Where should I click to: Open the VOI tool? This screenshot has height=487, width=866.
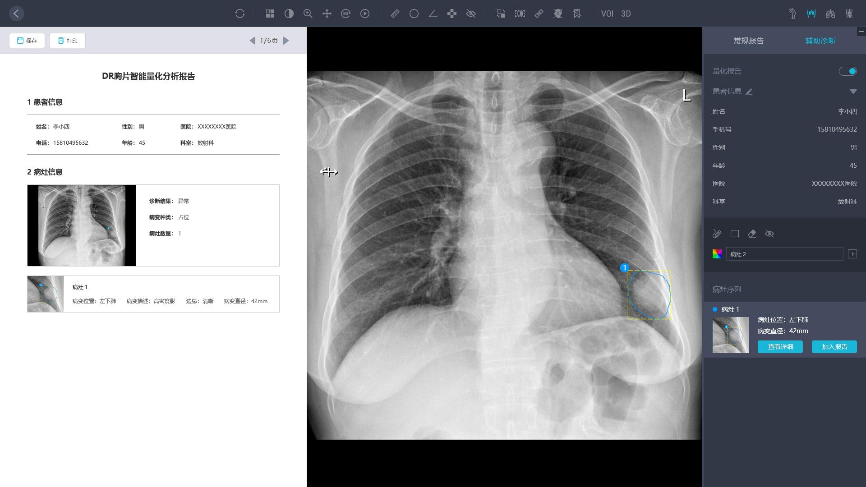tap(607, 14)
